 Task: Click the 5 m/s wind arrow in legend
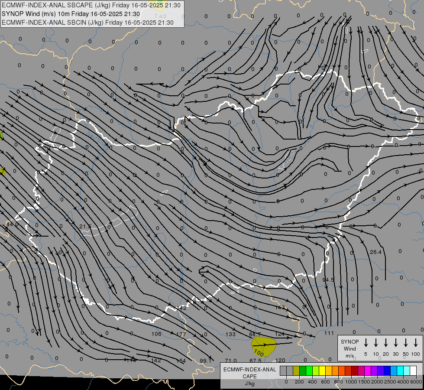click(x=366, y=343)
